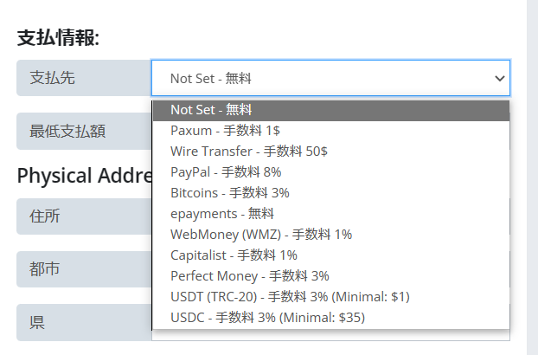Click the 支払先 label
Screen dimensions: 538x355
[53, 78]
